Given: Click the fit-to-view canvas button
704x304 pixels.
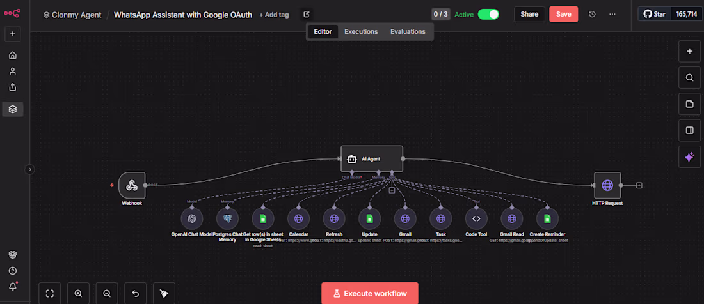Looking at the screenshot, I should coord(50,293).
